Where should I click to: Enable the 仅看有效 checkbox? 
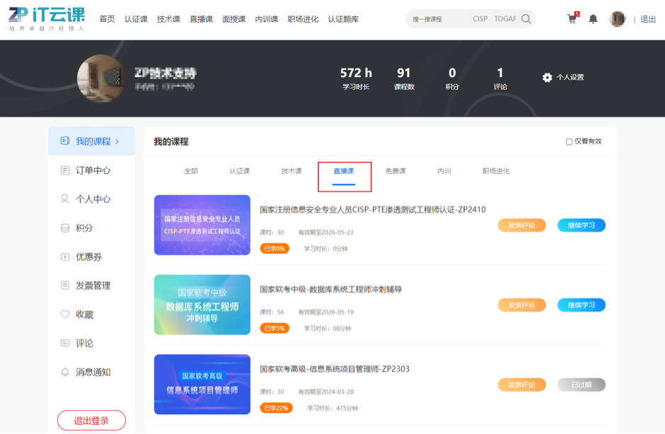click(x=569, y=141)
